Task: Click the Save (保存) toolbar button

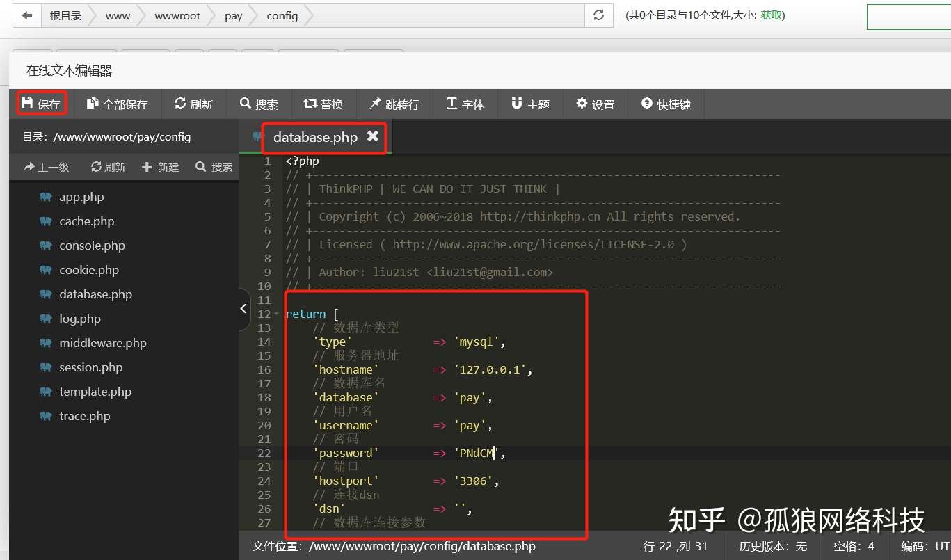Action: (x=41, y=104)
